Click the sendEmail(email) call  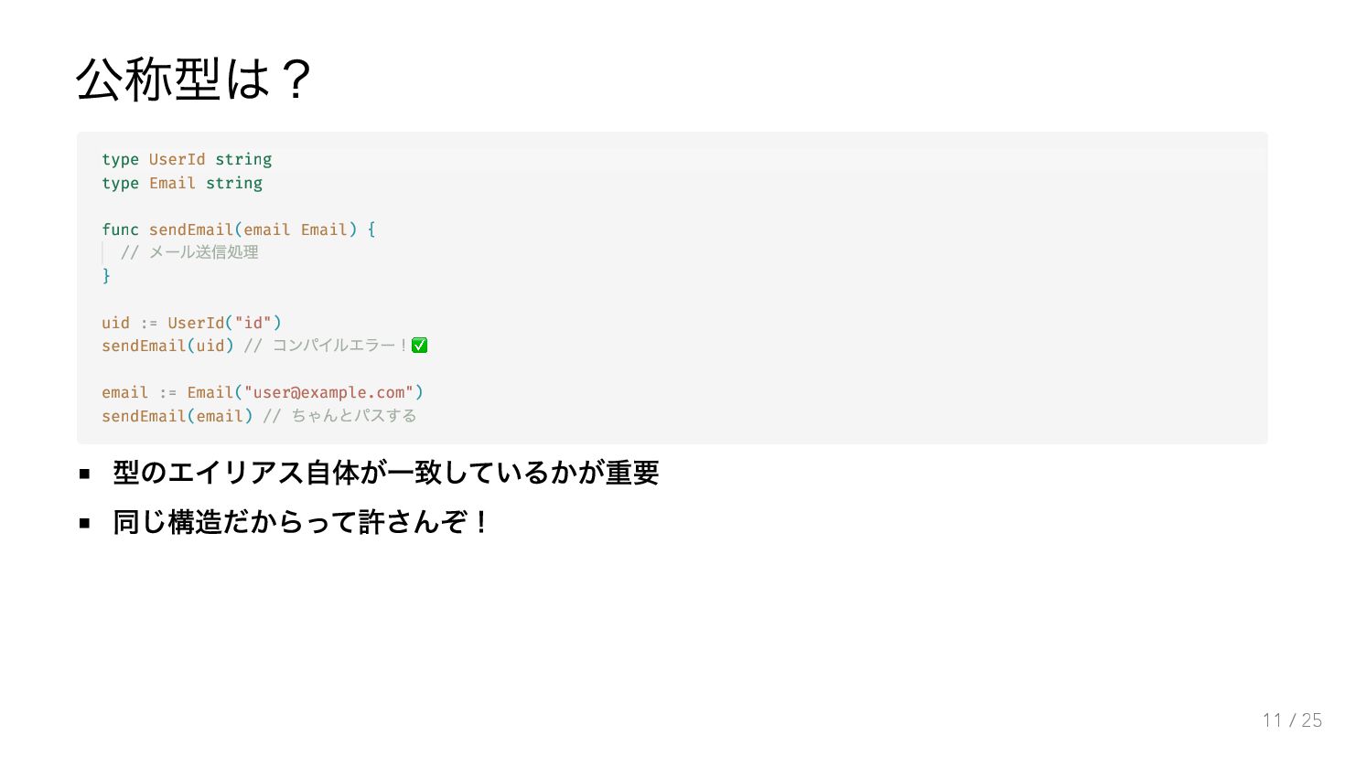[x=178, y=416]
